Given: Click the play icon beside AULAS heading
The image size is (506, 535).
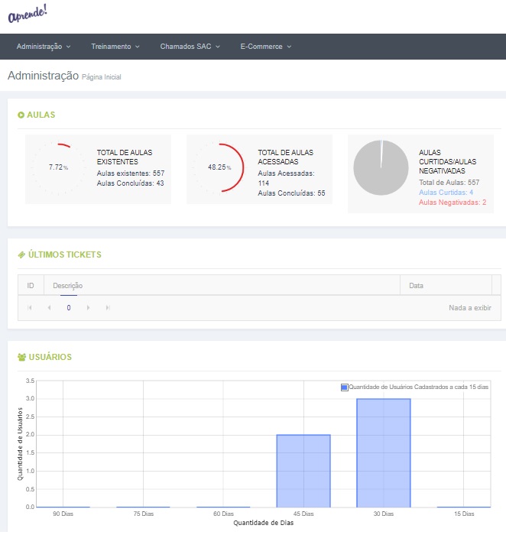Looking at the screenshot, I should (21, 115).
